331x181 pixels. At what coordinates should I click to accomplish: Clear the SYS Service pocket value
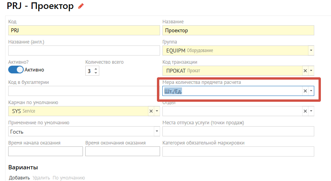pyautogui.click(x=151, y=111)
